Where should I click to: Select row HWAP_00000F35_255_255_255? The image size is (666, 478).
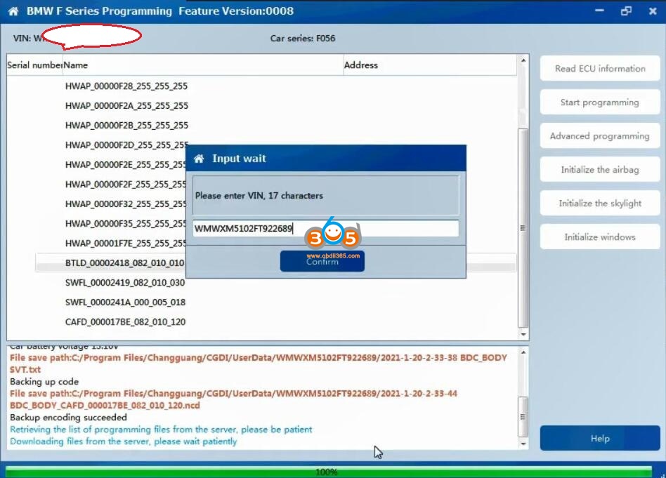[x=125, y=223]
